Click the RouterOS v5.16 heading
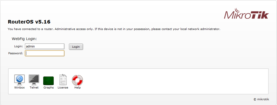This screenshot has width=277, height=105. 29,22
